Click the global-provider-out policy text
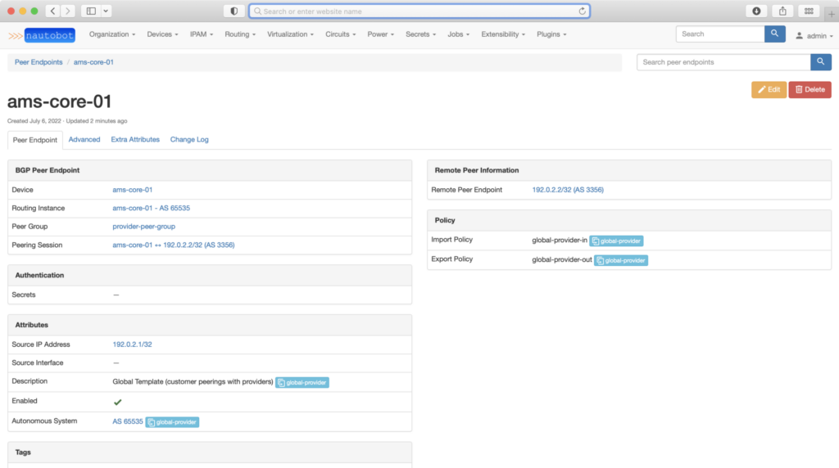The height and width of the screenshot is (468, 839). 562,259
